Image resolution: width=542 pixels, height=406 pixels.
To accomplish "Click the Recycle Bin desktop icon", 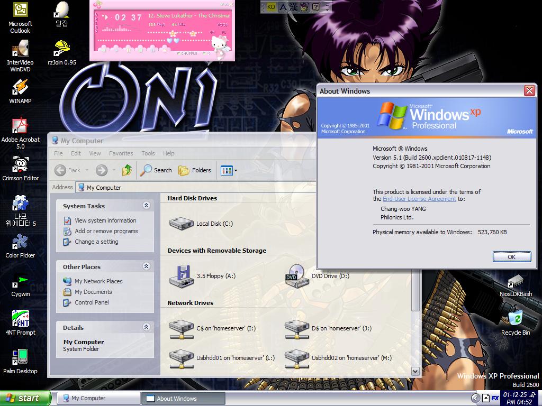I will tap(515, 319).
